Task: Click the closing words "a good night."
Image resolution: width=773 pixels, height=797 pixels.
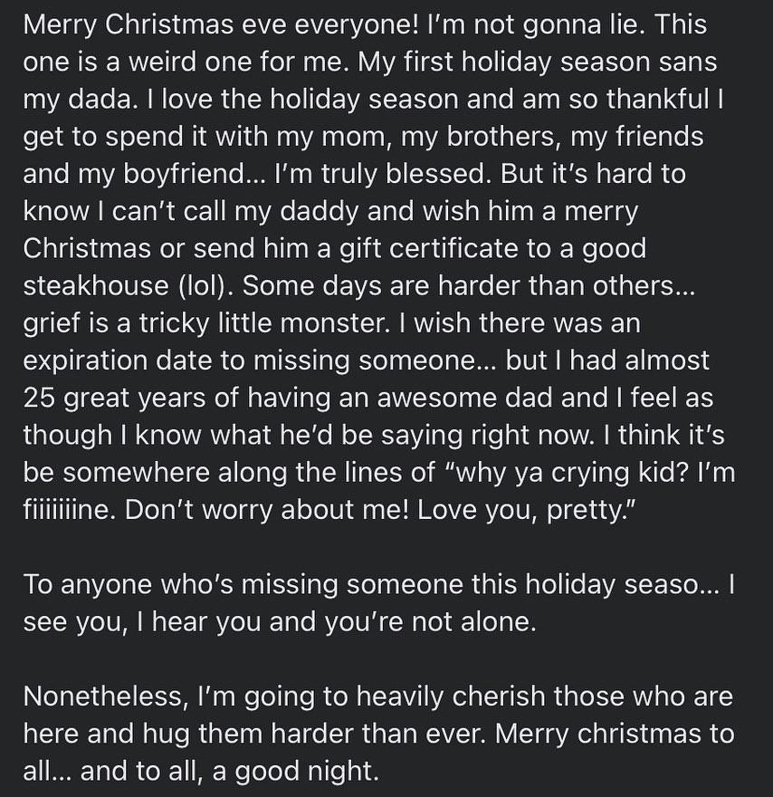Action: tap(296, 772)
